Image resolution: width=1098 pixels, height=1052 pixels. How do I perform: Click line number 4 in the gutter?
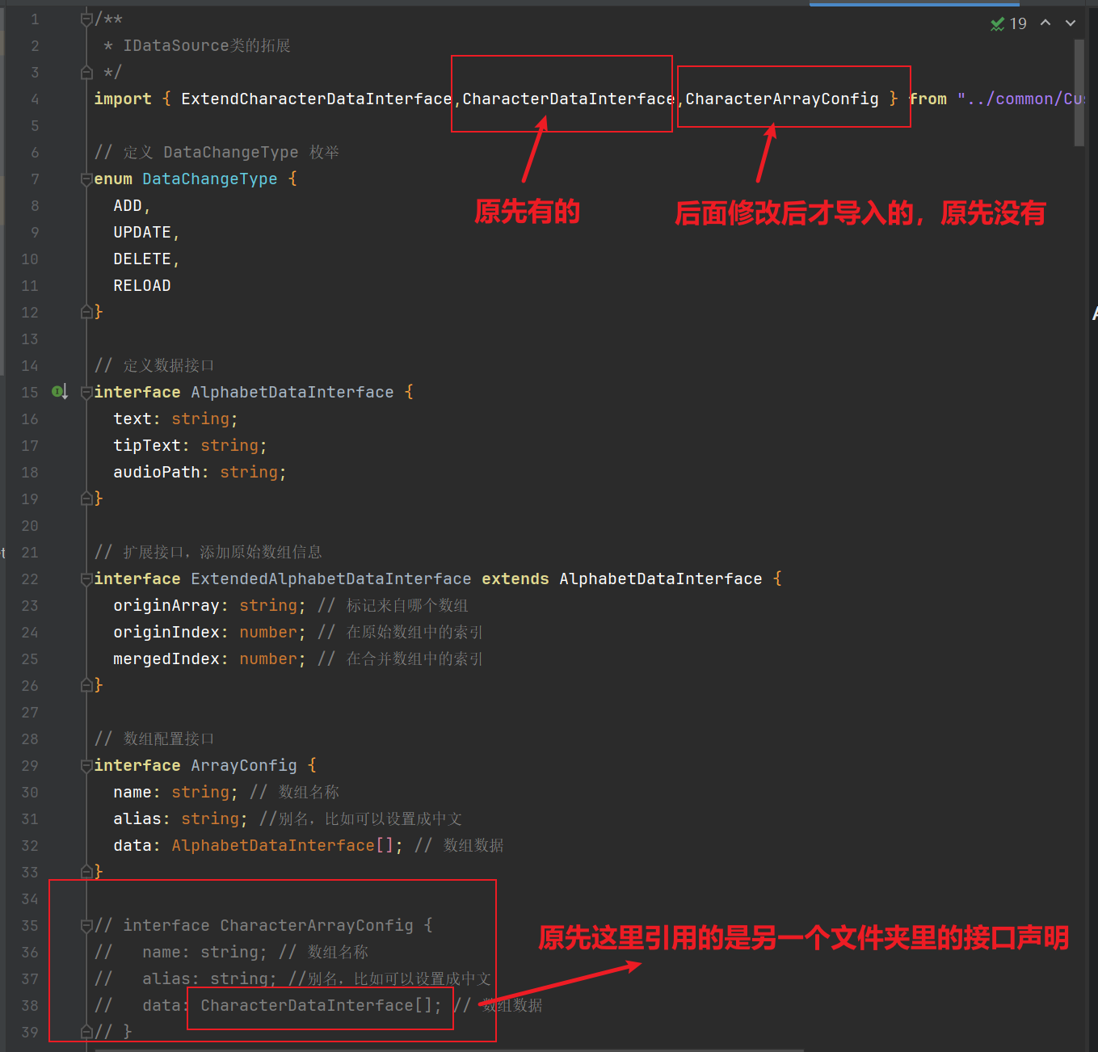35,99
